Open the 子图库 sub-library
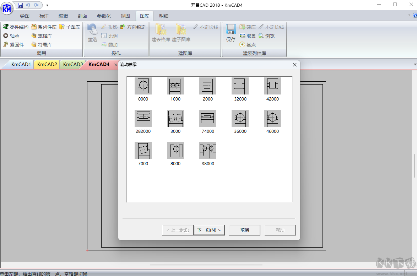Viewport: 417px width, 276px height. pyautogui.click(x=70, y=27)
